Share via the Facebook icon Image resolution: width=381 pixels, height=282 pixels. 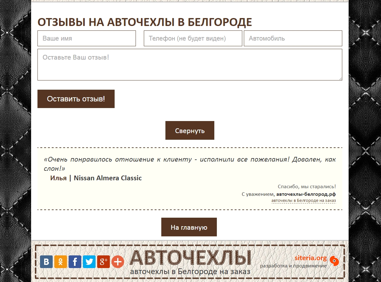[x=75, y=262]
